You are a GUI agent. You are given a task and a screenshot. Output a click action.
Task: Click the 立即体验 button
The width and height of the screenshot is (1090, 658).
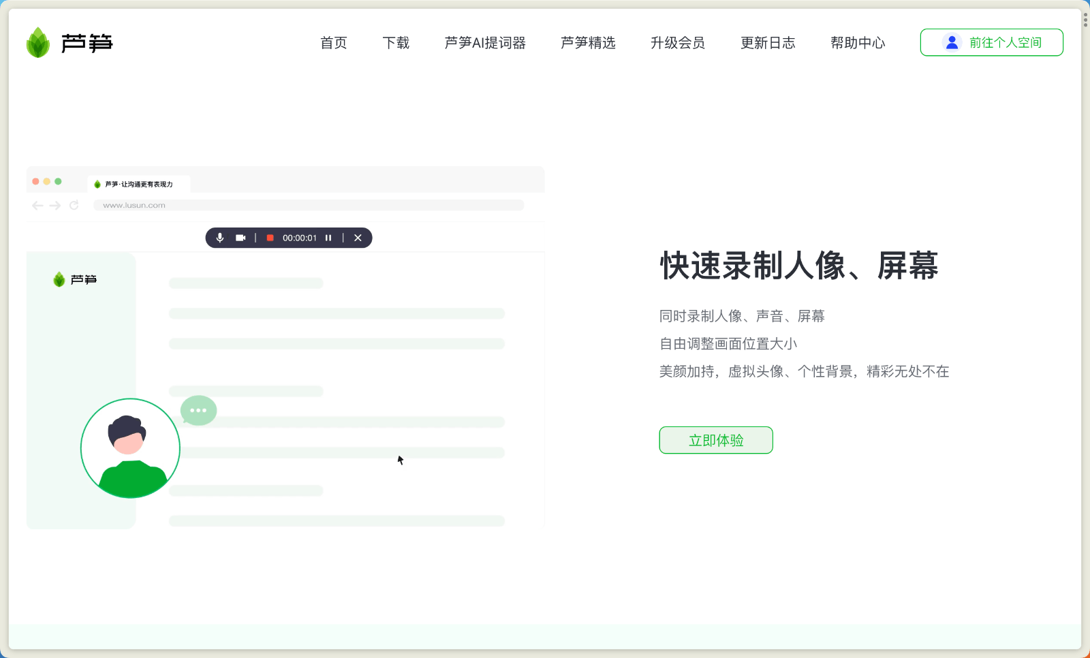716,440
